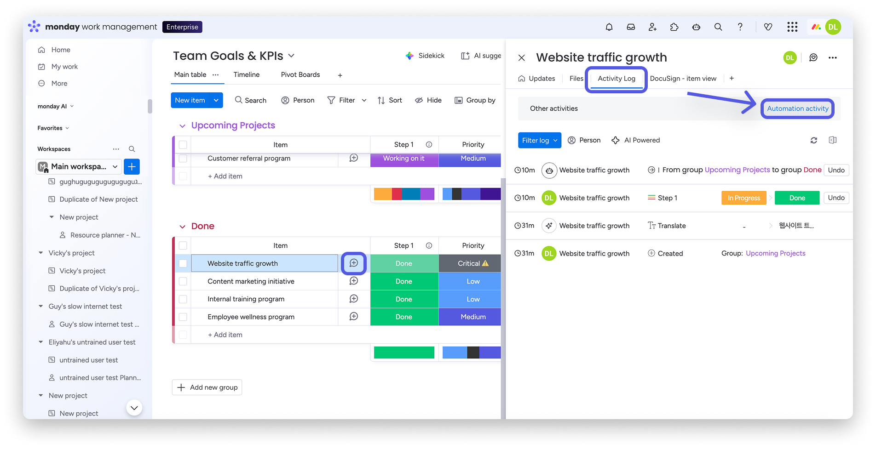This screenshot has height=449, width=876.
Task: Open the inbox tray icon
Action: point(631,27)
